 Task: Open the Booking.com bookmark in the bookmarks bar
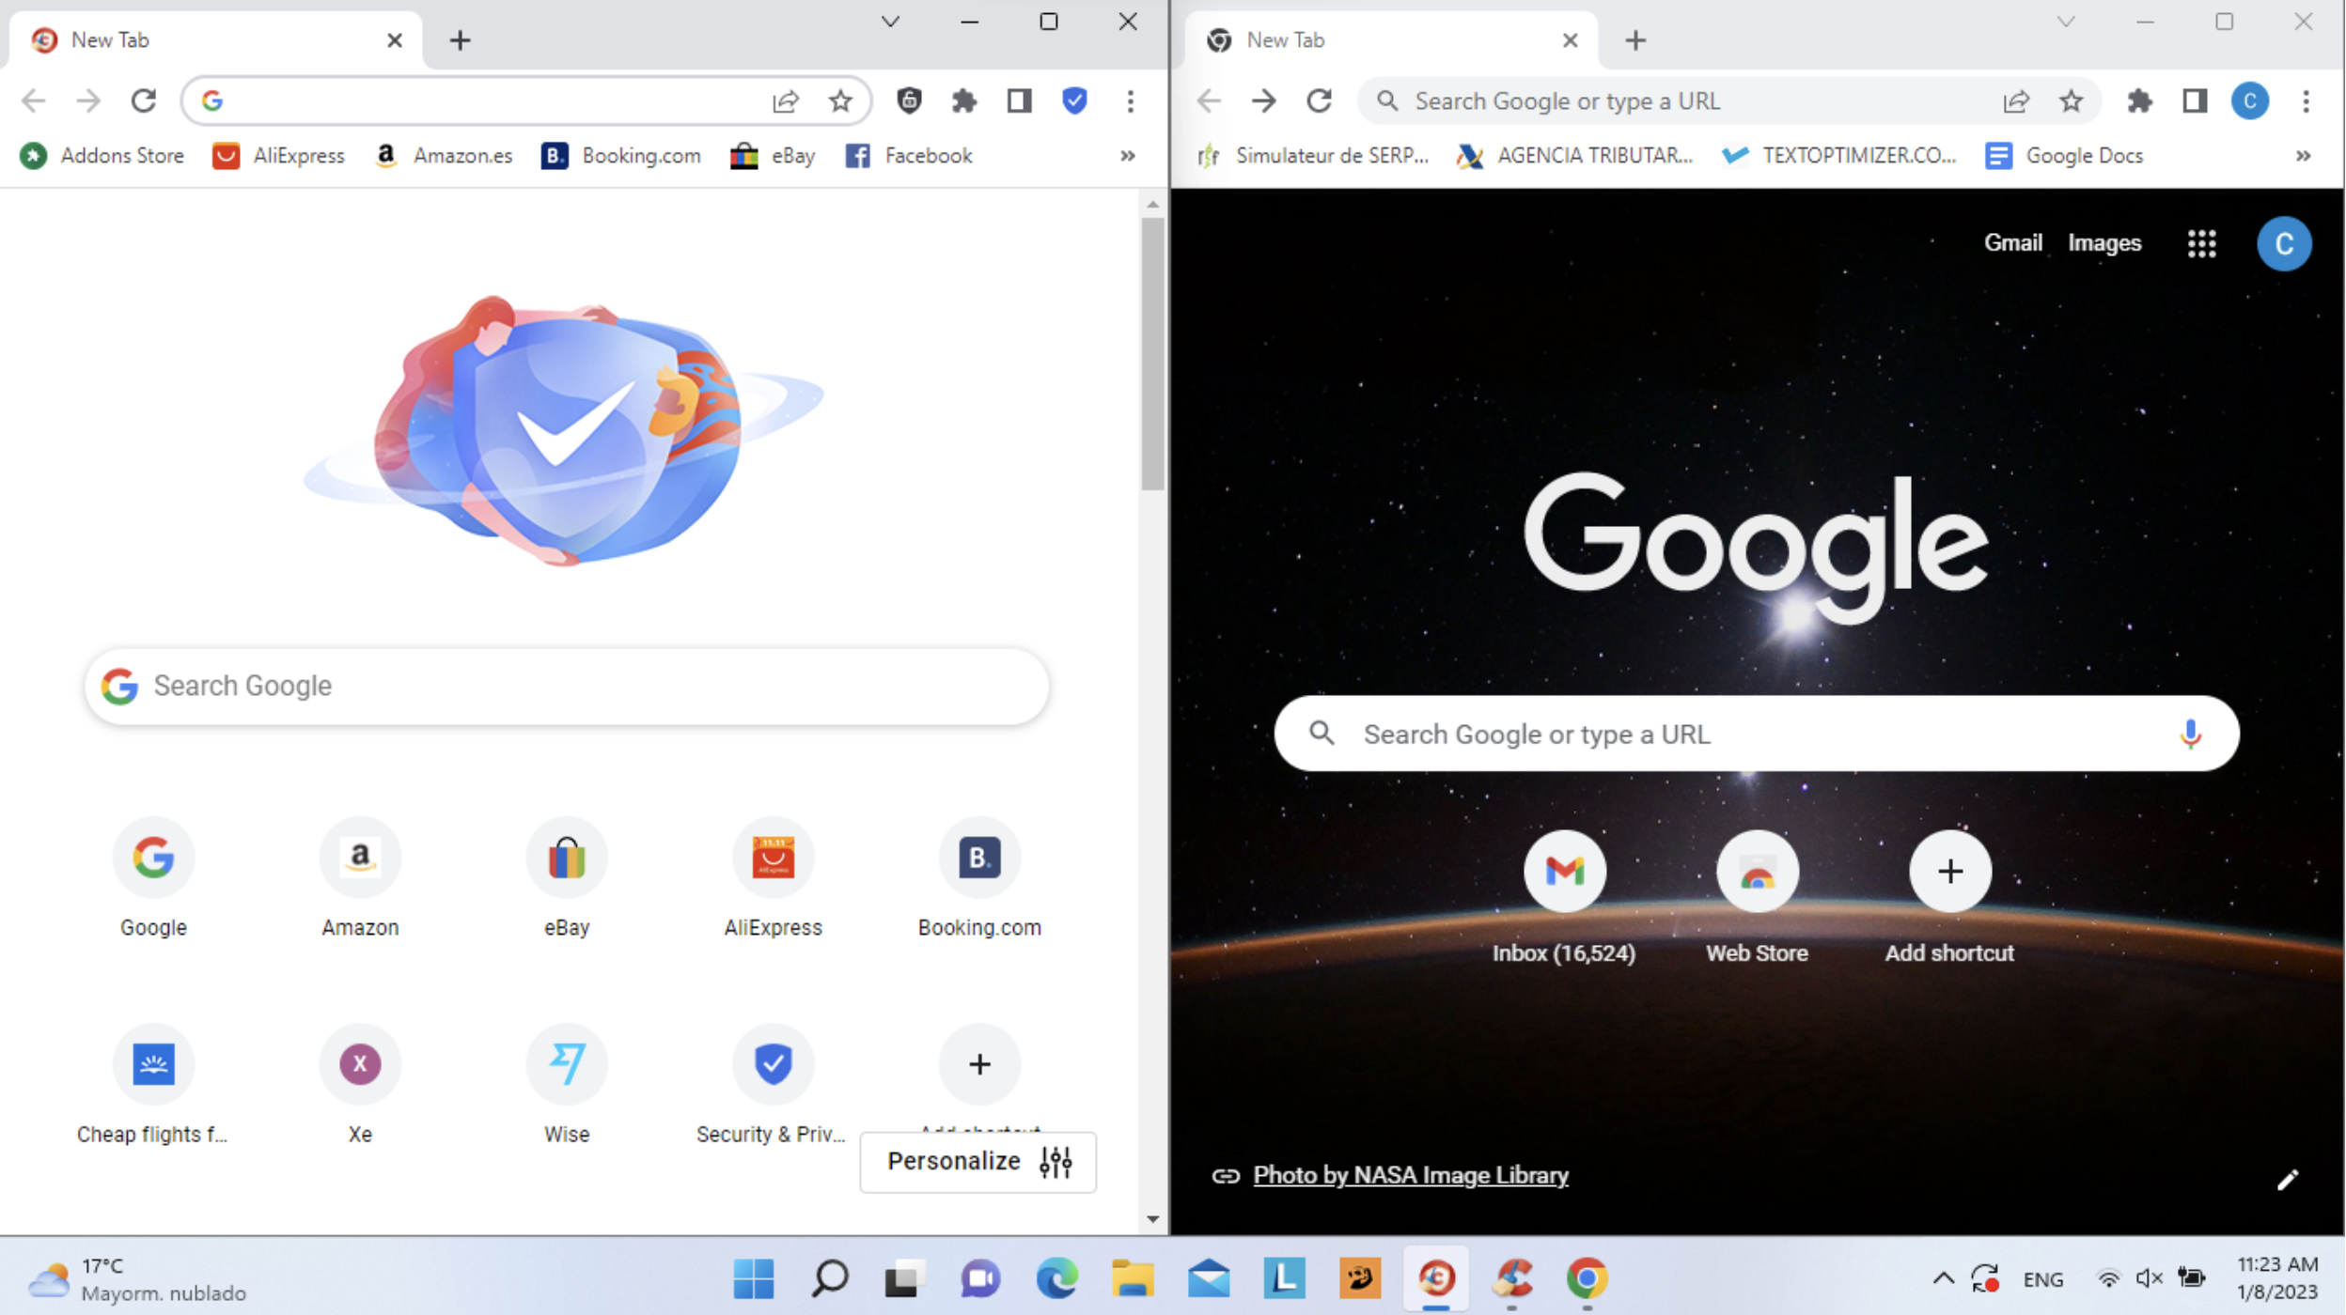point(621,156)
